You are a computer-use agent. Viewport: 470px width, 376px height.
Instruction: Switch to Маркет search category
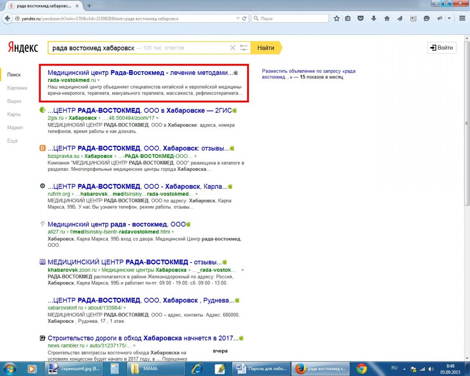(x=15, y=127)
